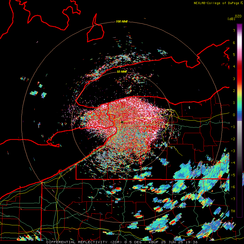Screen dimensions: 244x244
Task: Click the "-5" tick on color scale
Action: click(x=233, y=175)
